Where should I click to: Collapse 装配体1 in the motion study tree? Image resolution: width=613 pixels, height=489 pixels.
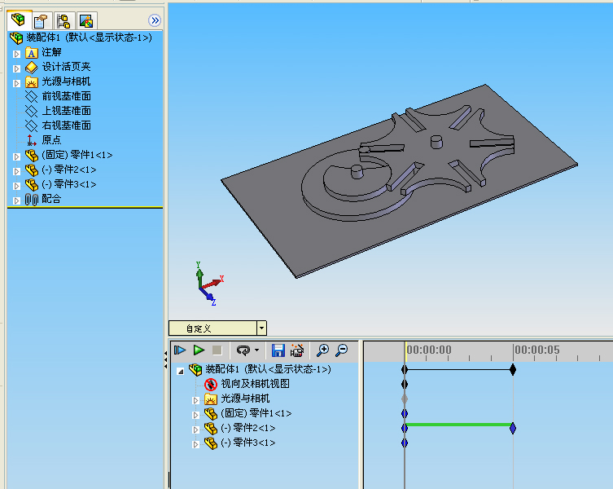180,371
